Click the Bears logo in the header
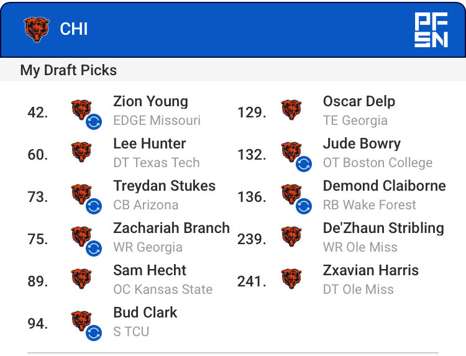This screenshot has height=356, width=466. [37, 29]
